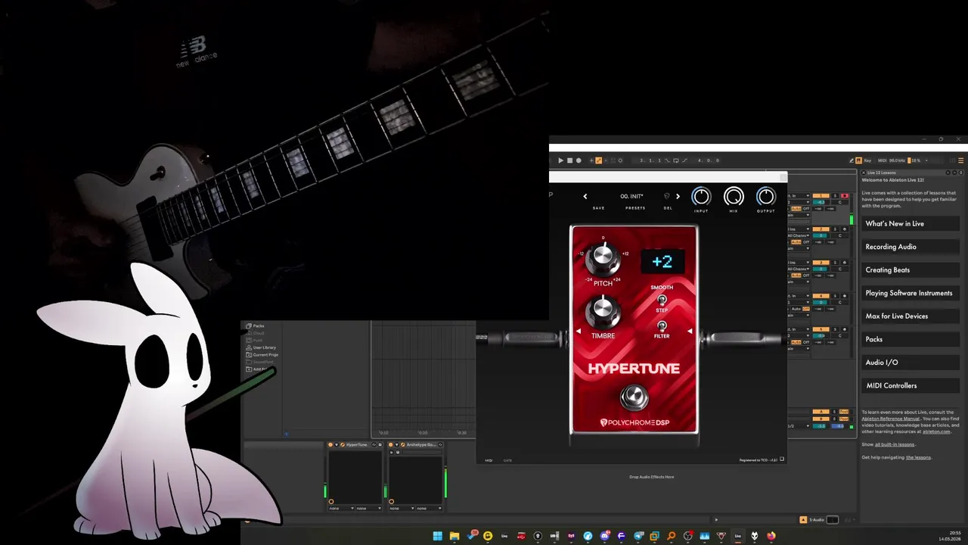This screenshot has height=545, width=968.
Task: Toggle the orange automation arm button
Action: coord(598,160)
